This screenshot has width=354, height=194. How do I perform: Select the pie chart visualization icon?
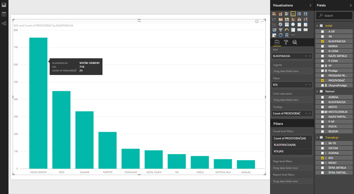[x=280, y=25]
